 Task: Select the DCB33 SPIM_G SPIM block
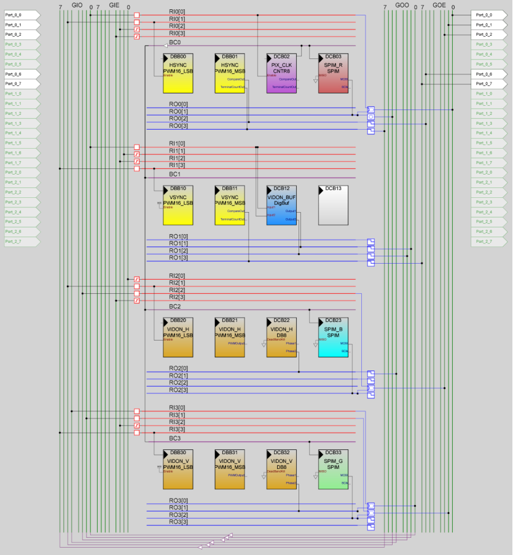click(x=333, y=470)
